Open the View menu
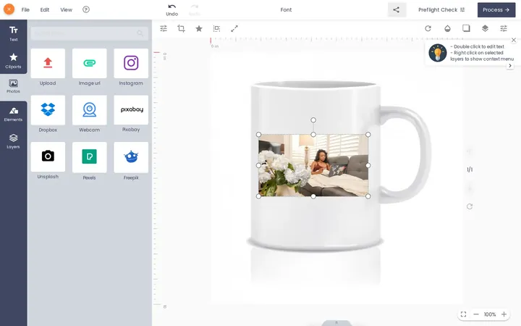The height and width of the screenshot is (326, 521). coord(66,9)
